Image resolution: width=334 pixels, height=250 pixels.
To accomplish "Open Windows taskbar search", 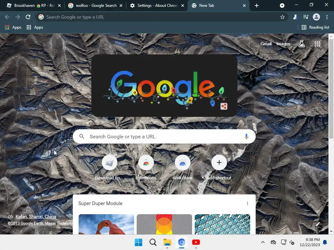I will (153, 242).
